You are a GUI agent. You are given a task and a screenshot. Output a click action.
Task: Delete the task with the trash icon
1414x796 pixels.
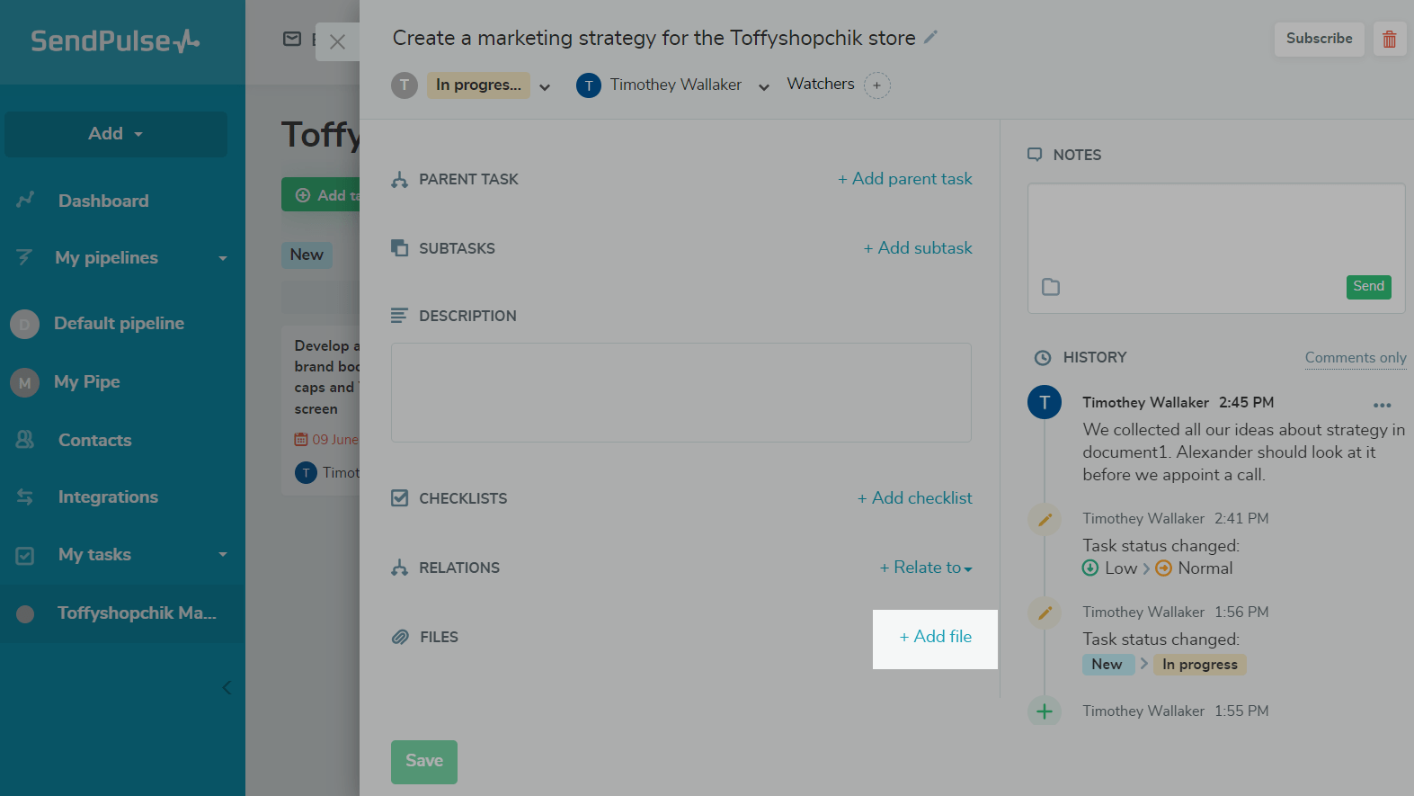pyautogui.click(x=1389, y=39)
